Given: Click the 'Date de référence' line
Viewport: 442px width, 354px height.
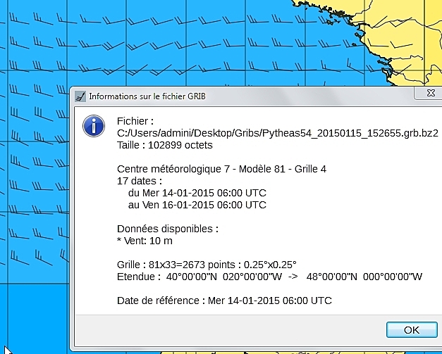Looking at the screenshot, I should [x=224, y=301].
